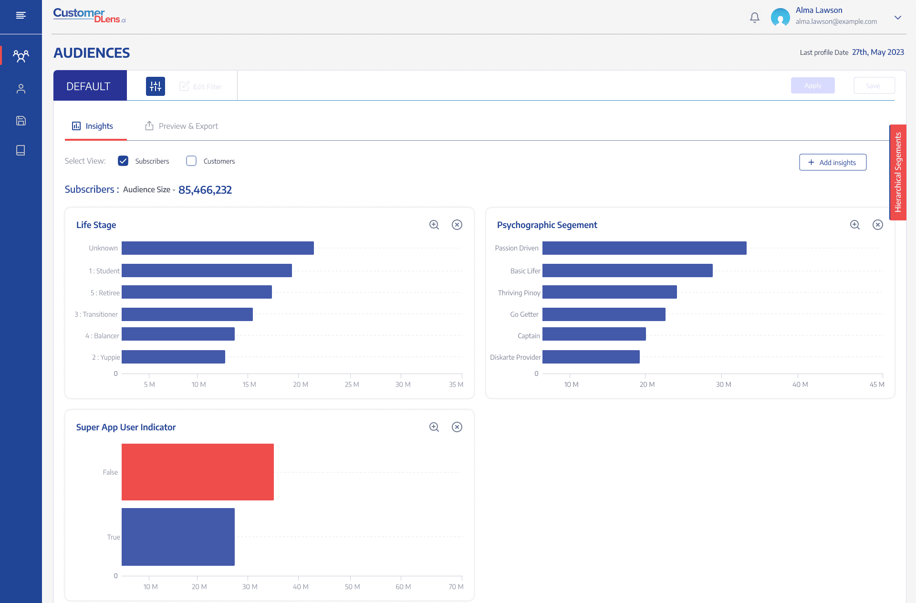Switch to the Preview & Export tab
Screen dimensions: 916x603
tap(181, 126)
